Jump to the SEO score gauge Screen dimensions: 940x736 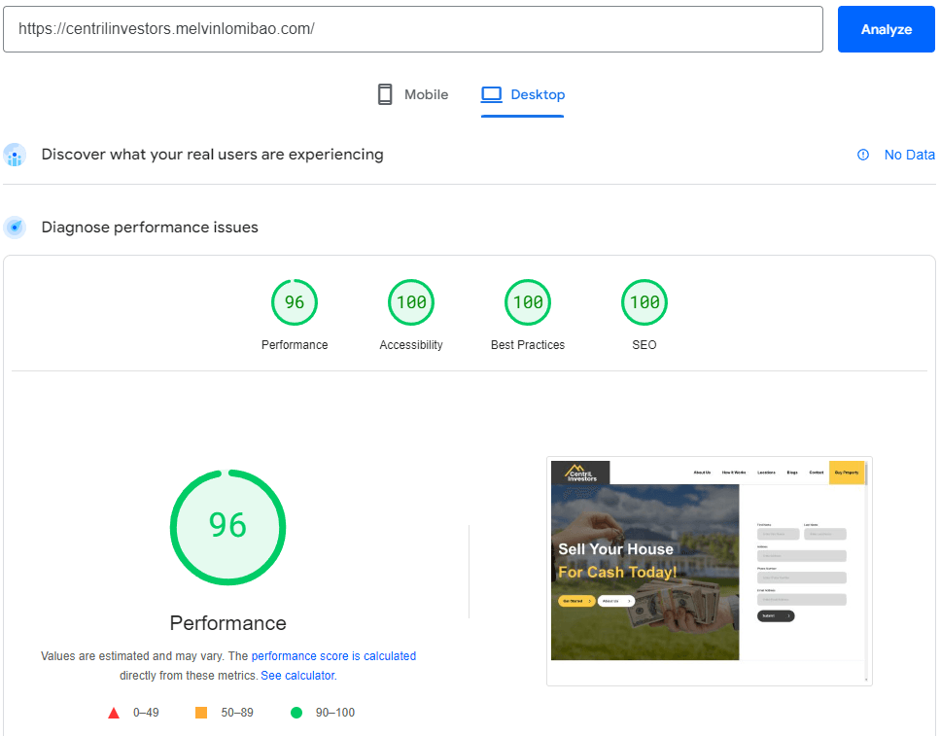(644, 302)
